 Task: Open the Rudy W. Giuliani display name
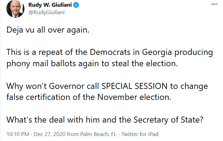[50, 5]
